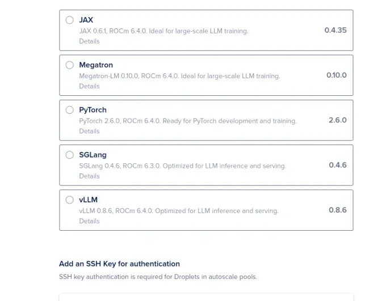The height and width of the screenshot is (301, 369).
Task: Choose the PyTorch radio option
Action: (69, 110)
